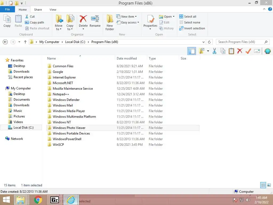This screenshot has width=273, height=205.
Task: Open Google Chrome from the taskbar
Action: click(x=38, y=200)
